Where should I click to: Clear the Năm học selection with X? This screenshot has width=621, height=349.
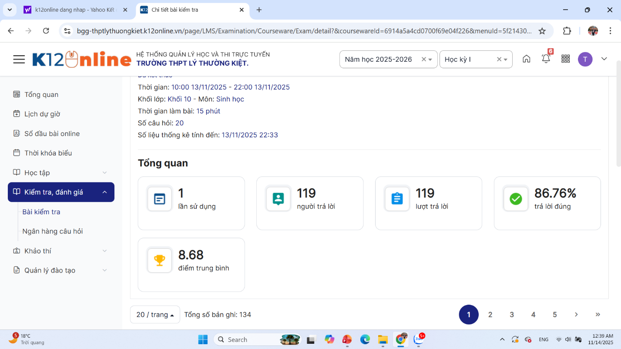423,60
